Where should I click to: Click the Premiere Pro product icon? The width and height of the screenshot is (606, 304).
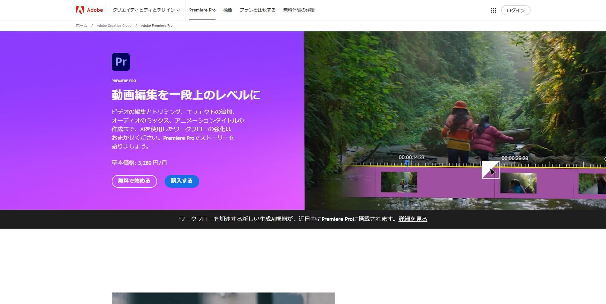coord(120,62)
